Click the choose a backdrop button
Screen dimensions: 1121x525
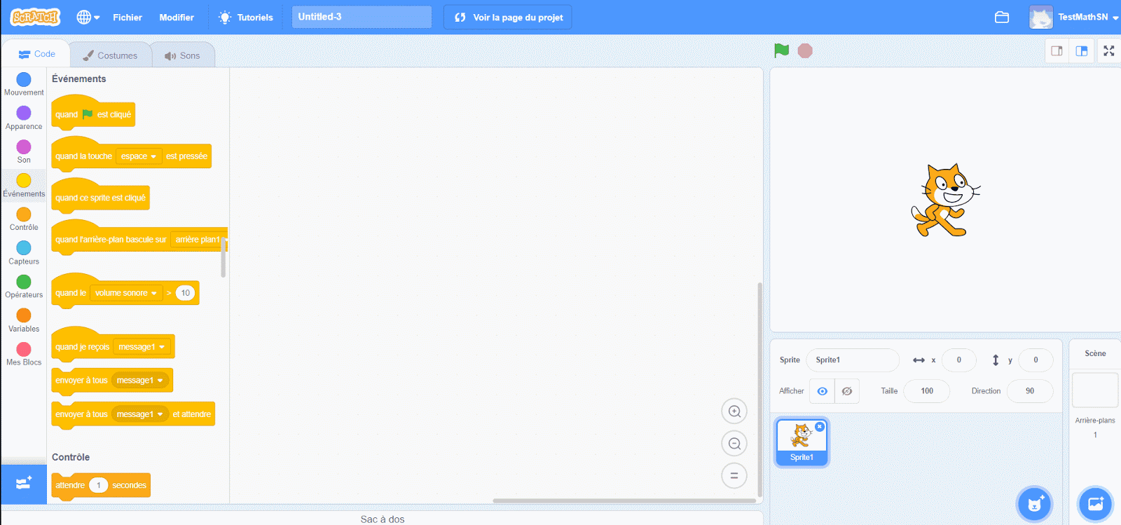click(x=1096, y=503)
